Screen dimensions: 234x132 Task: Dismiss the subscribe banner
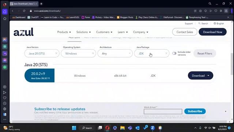click(226, 111)
